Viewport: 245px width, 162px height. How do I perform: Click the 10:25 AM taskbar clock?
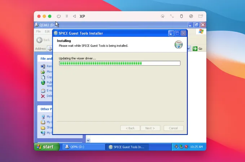pyautogui.click(x=196, y=147)
